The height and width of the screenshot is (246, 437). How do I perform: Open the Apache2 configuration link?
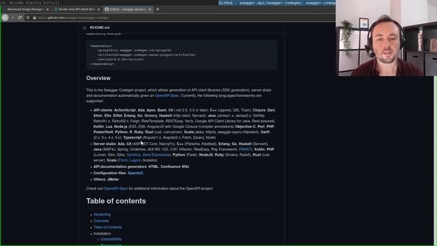click(135, 173)
